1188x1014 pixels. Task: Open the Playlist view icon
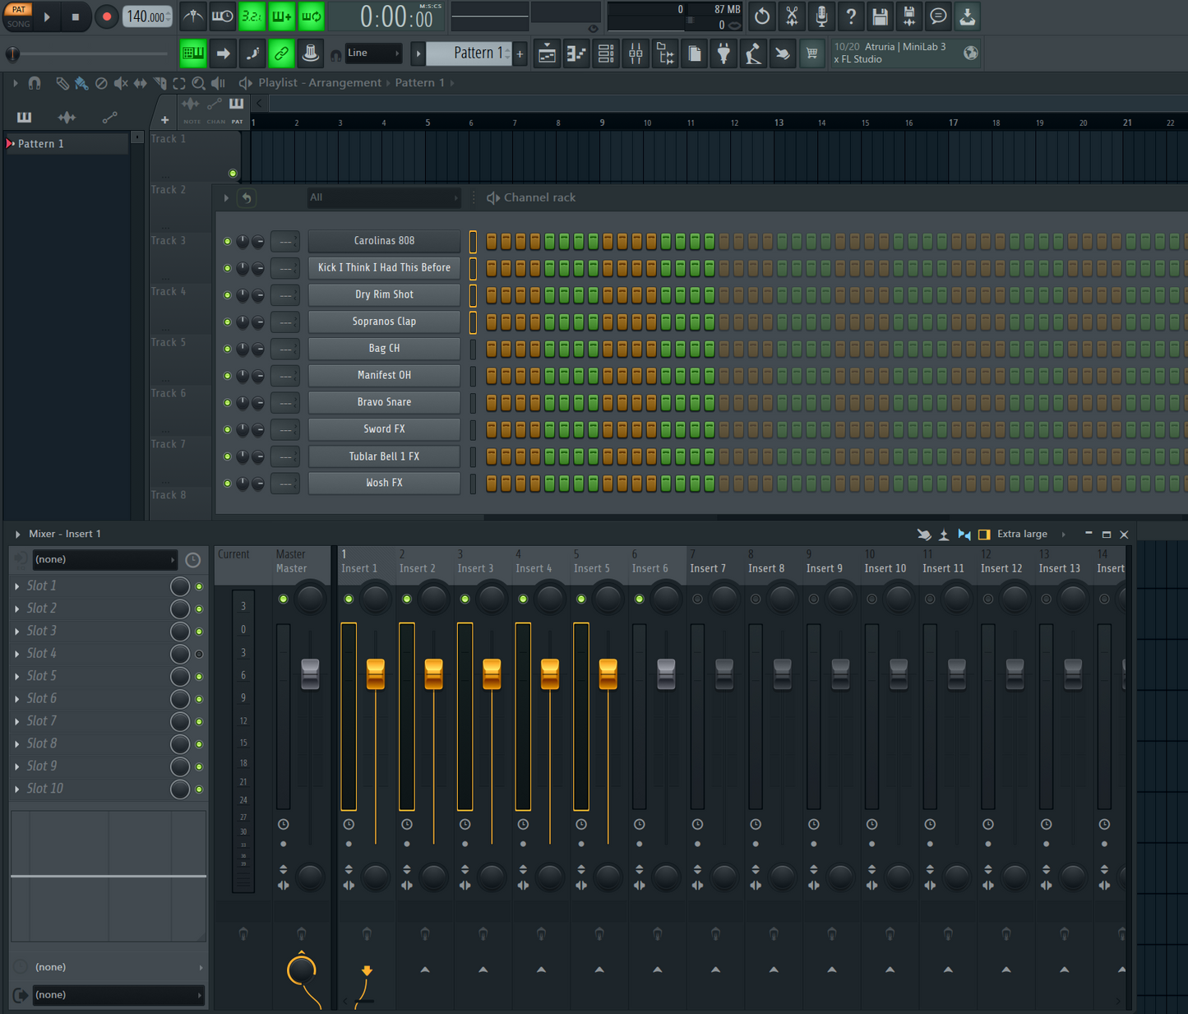[x=547, y=54]
